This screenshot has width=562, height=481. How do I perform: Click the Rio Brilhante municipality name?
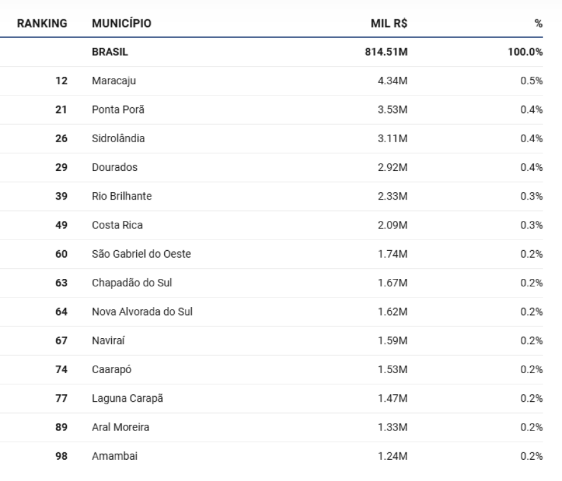[122, 197]
